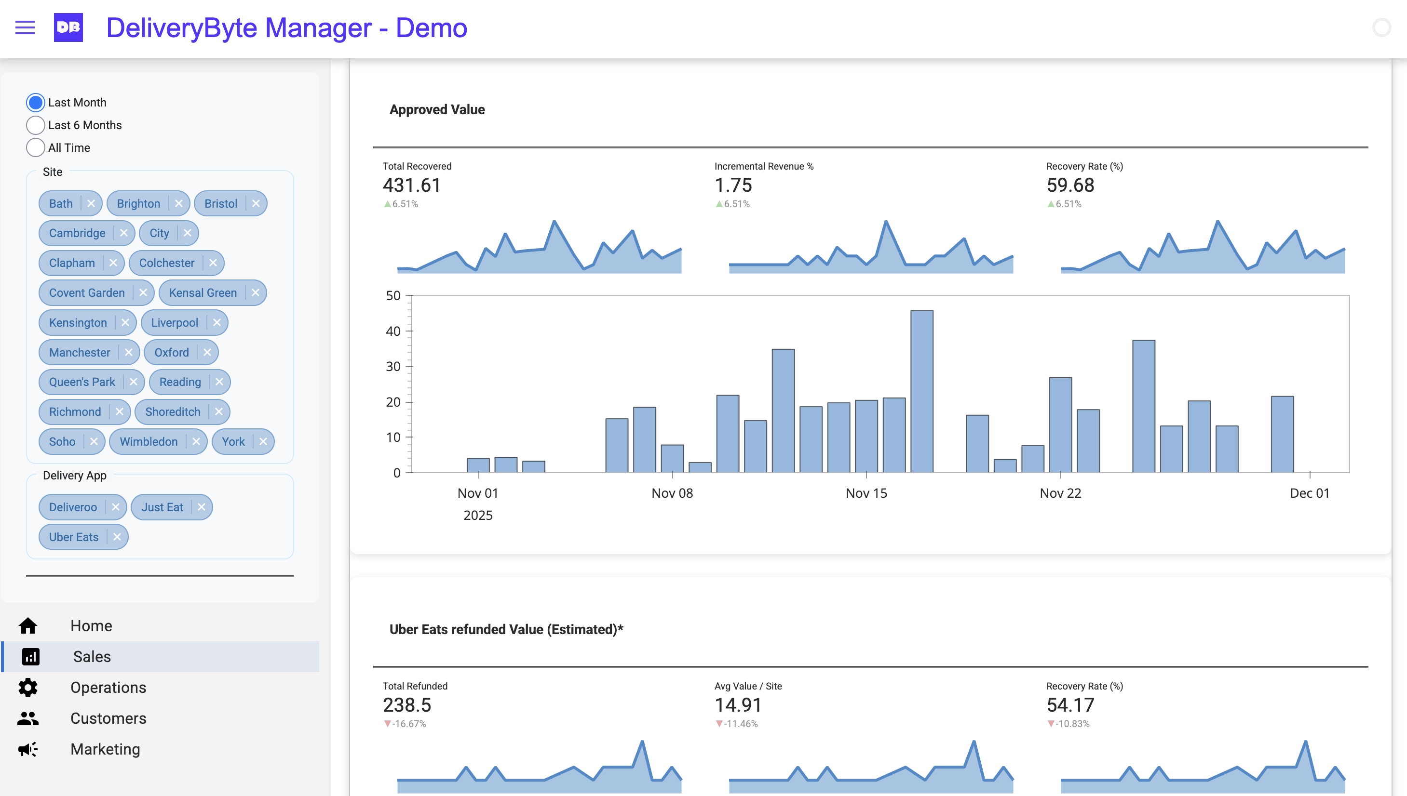Click the Operations gear icon
The height and width of the screenshot is (796, 1407).
click(x=28, y=687)
